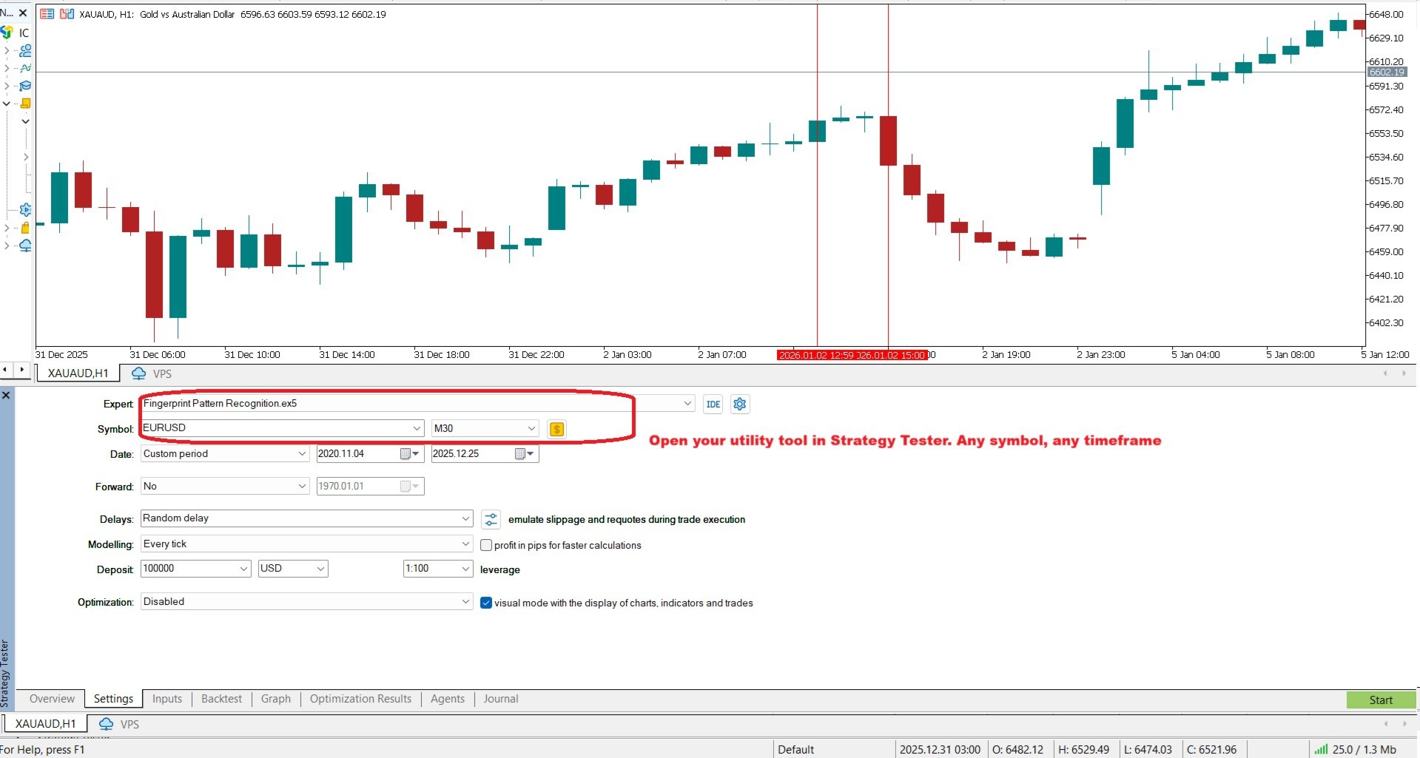Switch to the Overview tab
This screenshot has height=758, width=1420.
pyautogui.click(x=52, y=699)
